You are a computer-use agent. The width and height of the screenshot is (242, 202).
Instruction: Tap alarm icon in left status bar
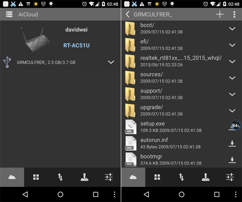click(x=84, y=4)
